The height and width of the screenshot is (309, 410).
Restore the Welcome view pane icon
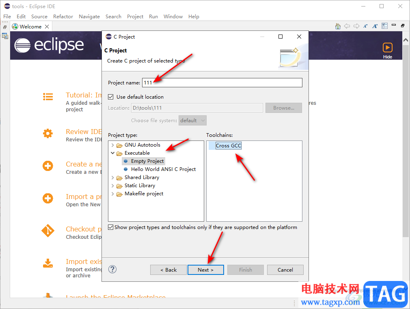(x=403, y=26)
